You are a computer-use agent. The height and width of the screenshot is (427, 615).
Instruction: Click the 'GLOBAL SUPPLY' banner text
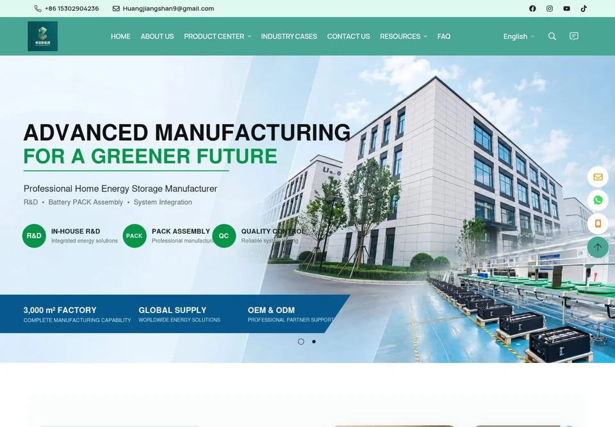tap(172, 310)
